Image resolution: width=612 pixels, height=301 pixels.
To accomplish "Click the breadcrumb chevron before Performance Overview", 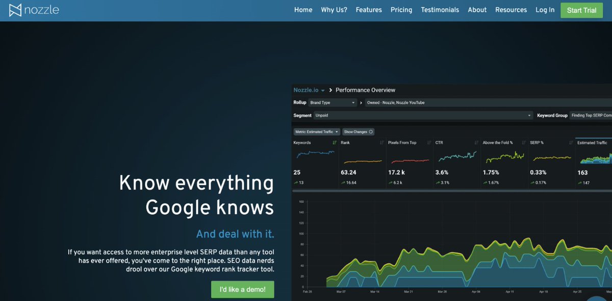I will click(330, 90).
